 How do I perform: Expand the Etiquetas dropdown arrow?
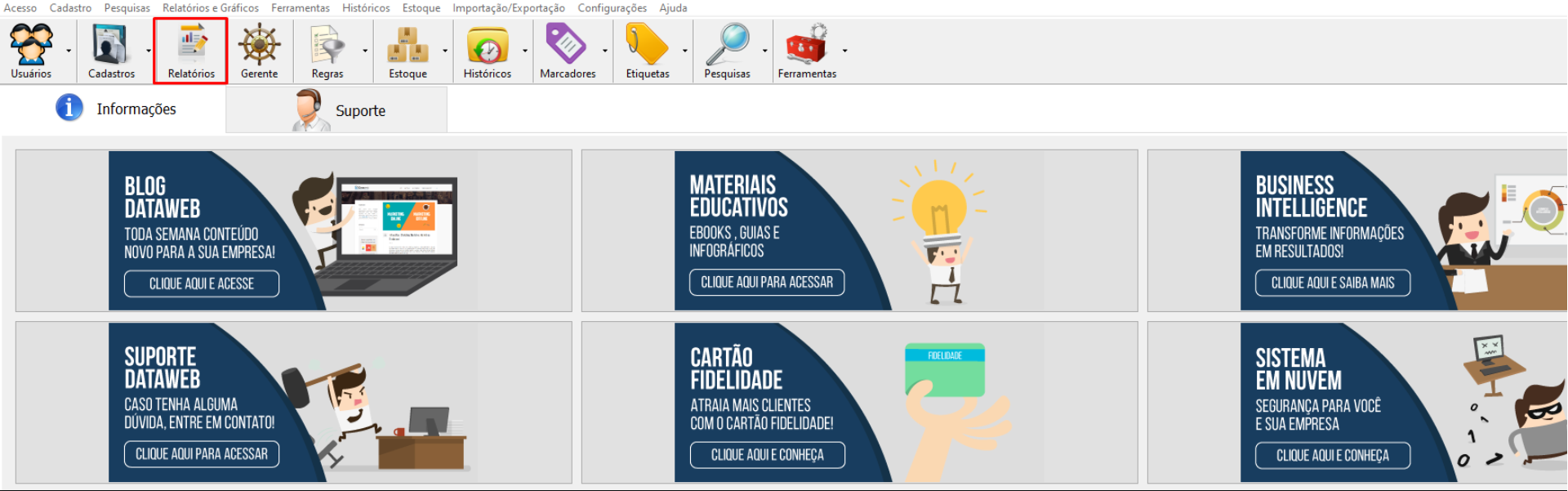tap(685, 51)
